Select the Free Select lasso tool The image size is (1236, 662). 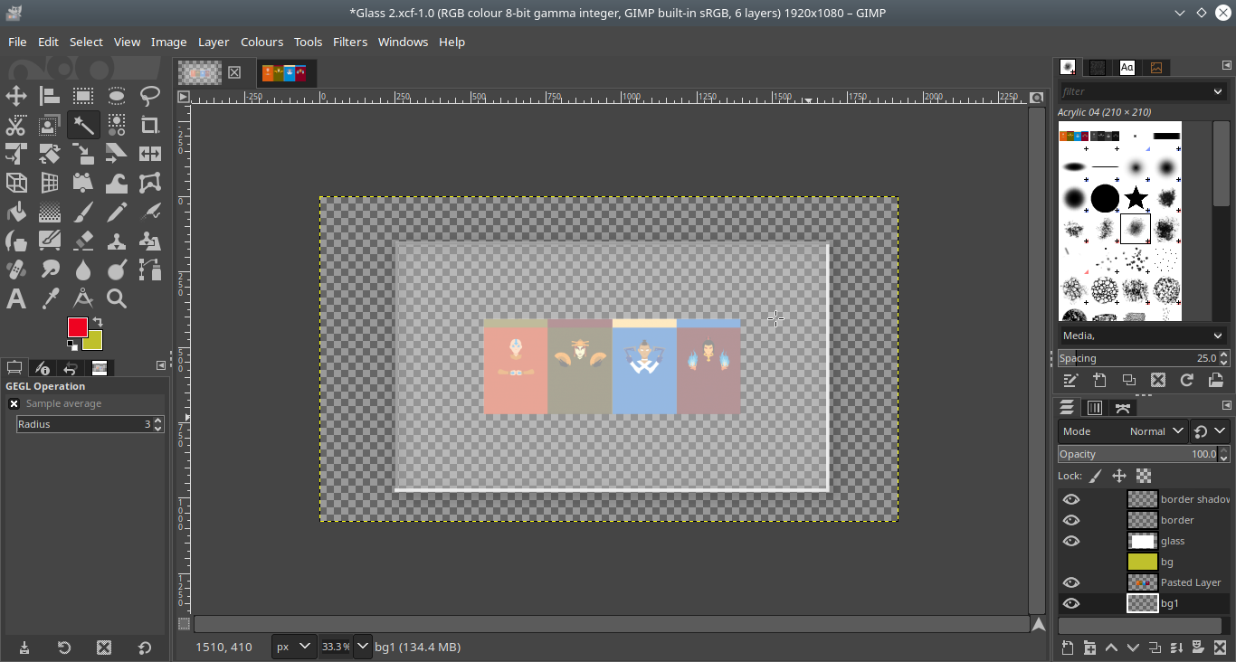point(150,96)
